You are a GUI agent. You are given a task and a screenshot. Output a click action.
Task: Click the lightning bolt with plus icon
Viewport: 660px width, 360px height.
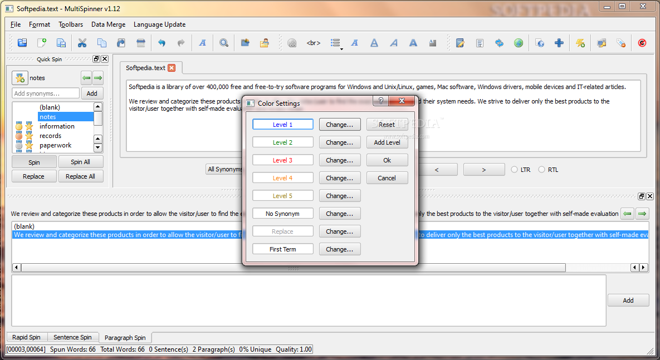click(x=580, y=42)
